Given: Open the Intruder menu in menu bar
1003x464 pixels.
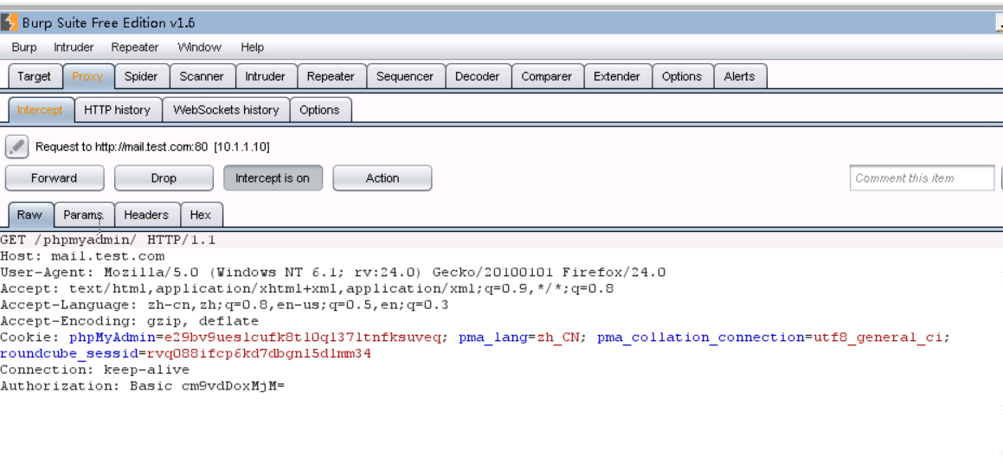Looking at the screenshot, I should (x=74, y=48).
